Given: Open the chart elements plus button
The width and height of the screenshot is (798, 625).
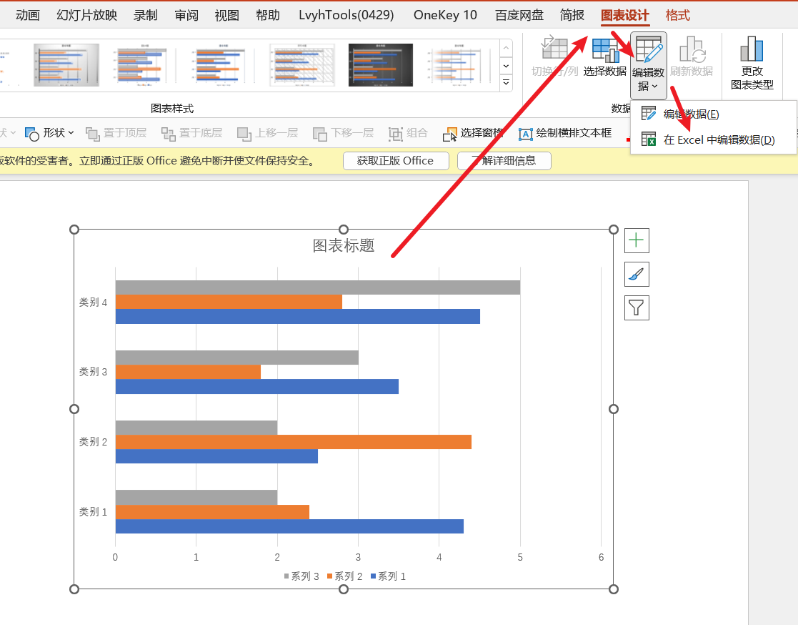Looking at the screenshot, I should coord(637,241).
